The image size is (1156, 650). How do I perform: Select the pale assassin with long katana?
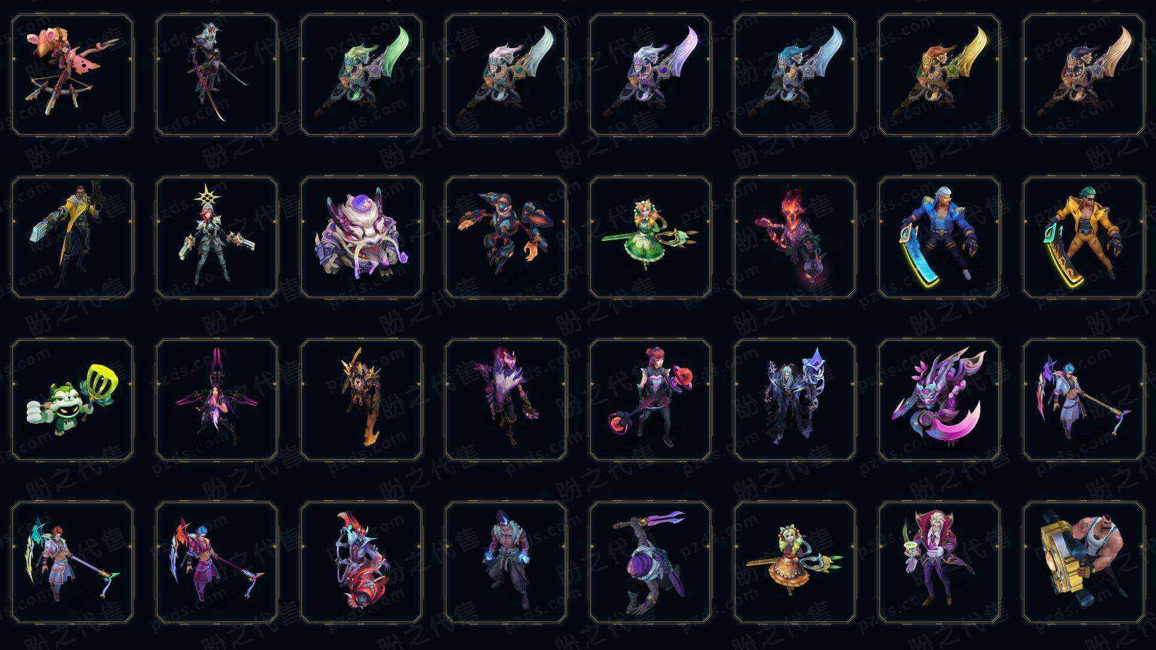(x=217, y=75)
